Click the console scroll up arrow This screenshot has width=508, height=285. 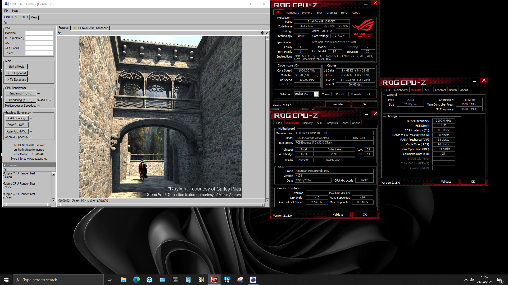click(53, 174)
